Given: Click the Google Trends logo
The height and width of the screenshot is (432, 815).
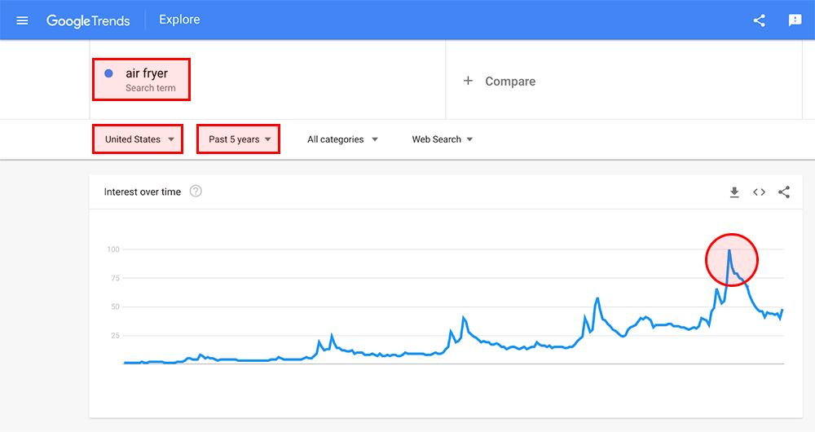Looking at the screenshot, I should (x=88, y=20).
